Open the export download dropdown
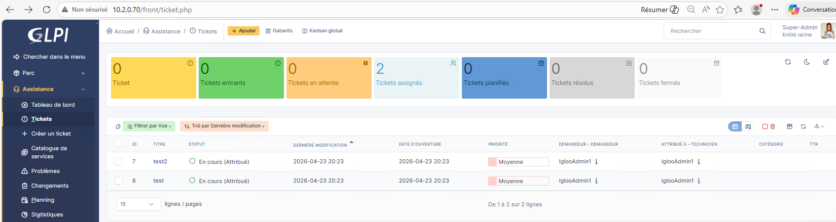836x222 pixels. [819, 126]
